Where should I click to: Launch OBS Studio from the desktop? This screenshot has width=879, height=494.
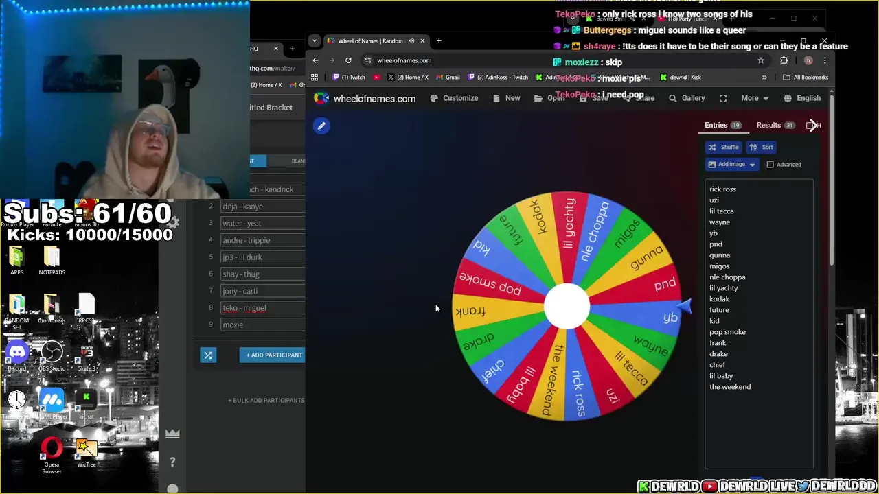pos(52,357)
